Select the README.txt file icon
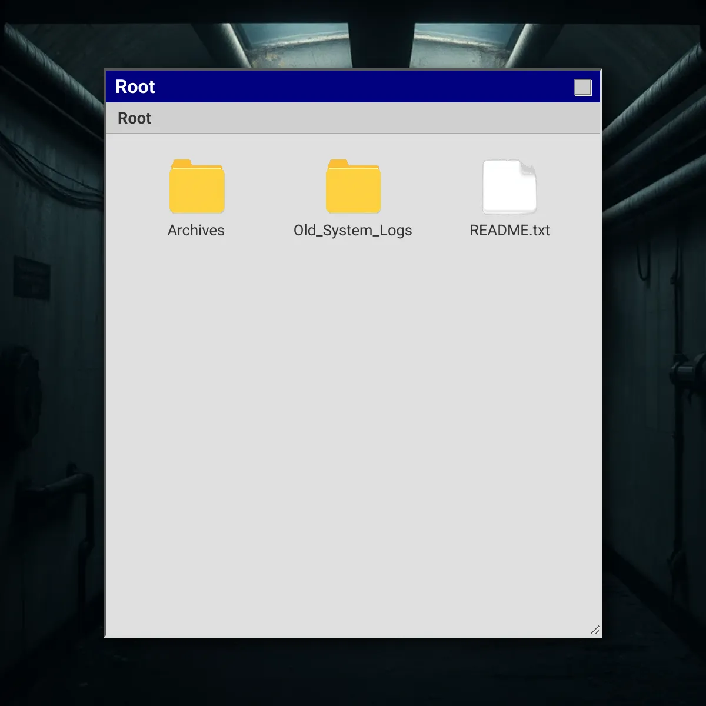 pyautogui.click(x=509, y=187)
